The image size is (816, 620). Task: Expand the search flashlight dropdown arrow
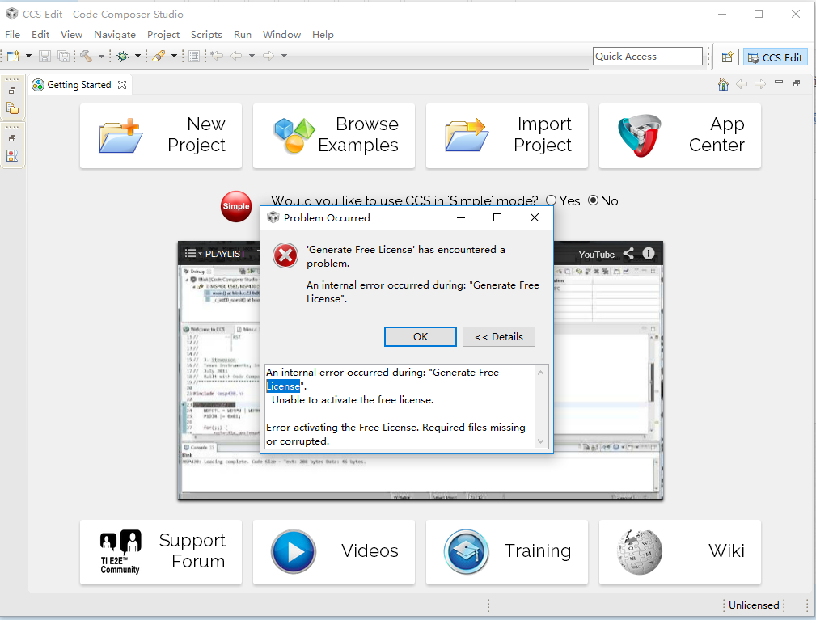tap(175, 56)
